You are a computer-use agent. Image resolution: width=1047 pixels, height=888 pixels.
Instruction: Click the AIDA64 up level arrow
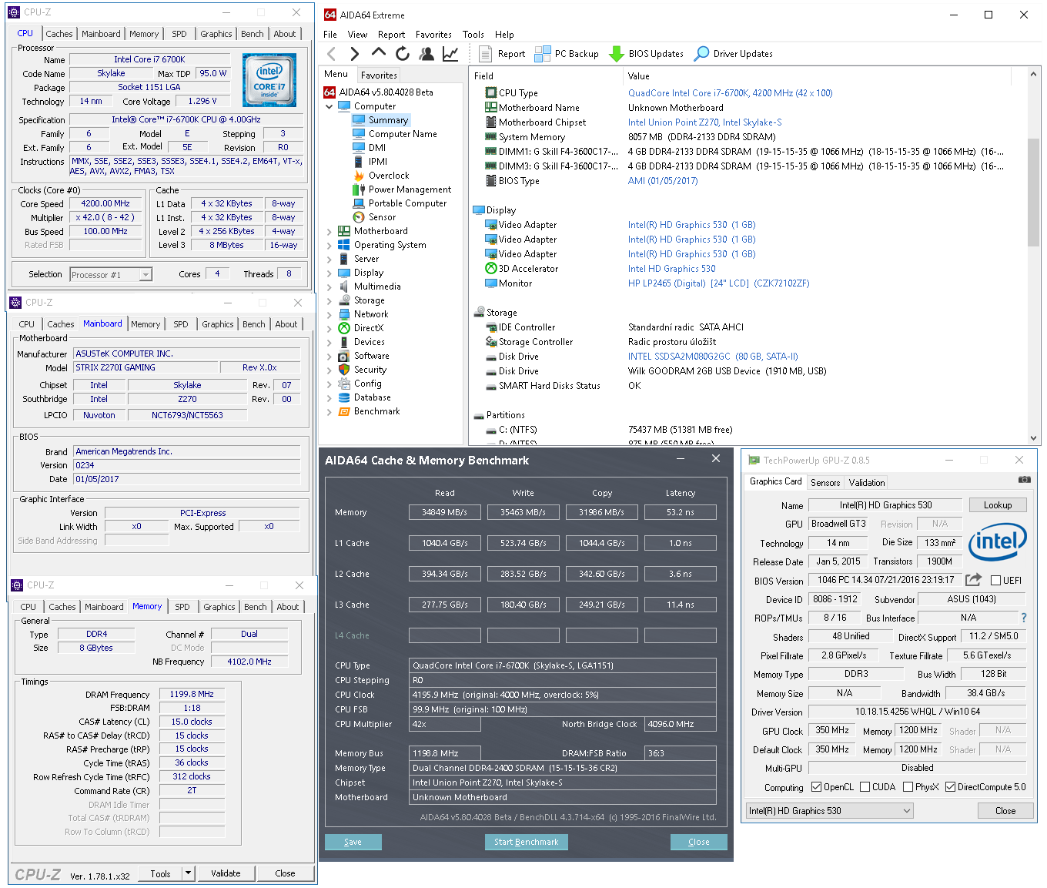379,52
